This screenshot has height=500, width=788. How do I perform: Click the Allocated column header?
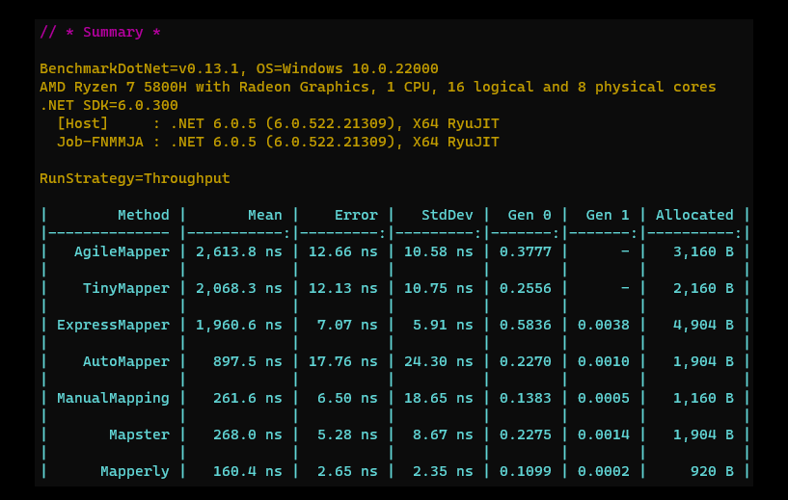point(694,215)
